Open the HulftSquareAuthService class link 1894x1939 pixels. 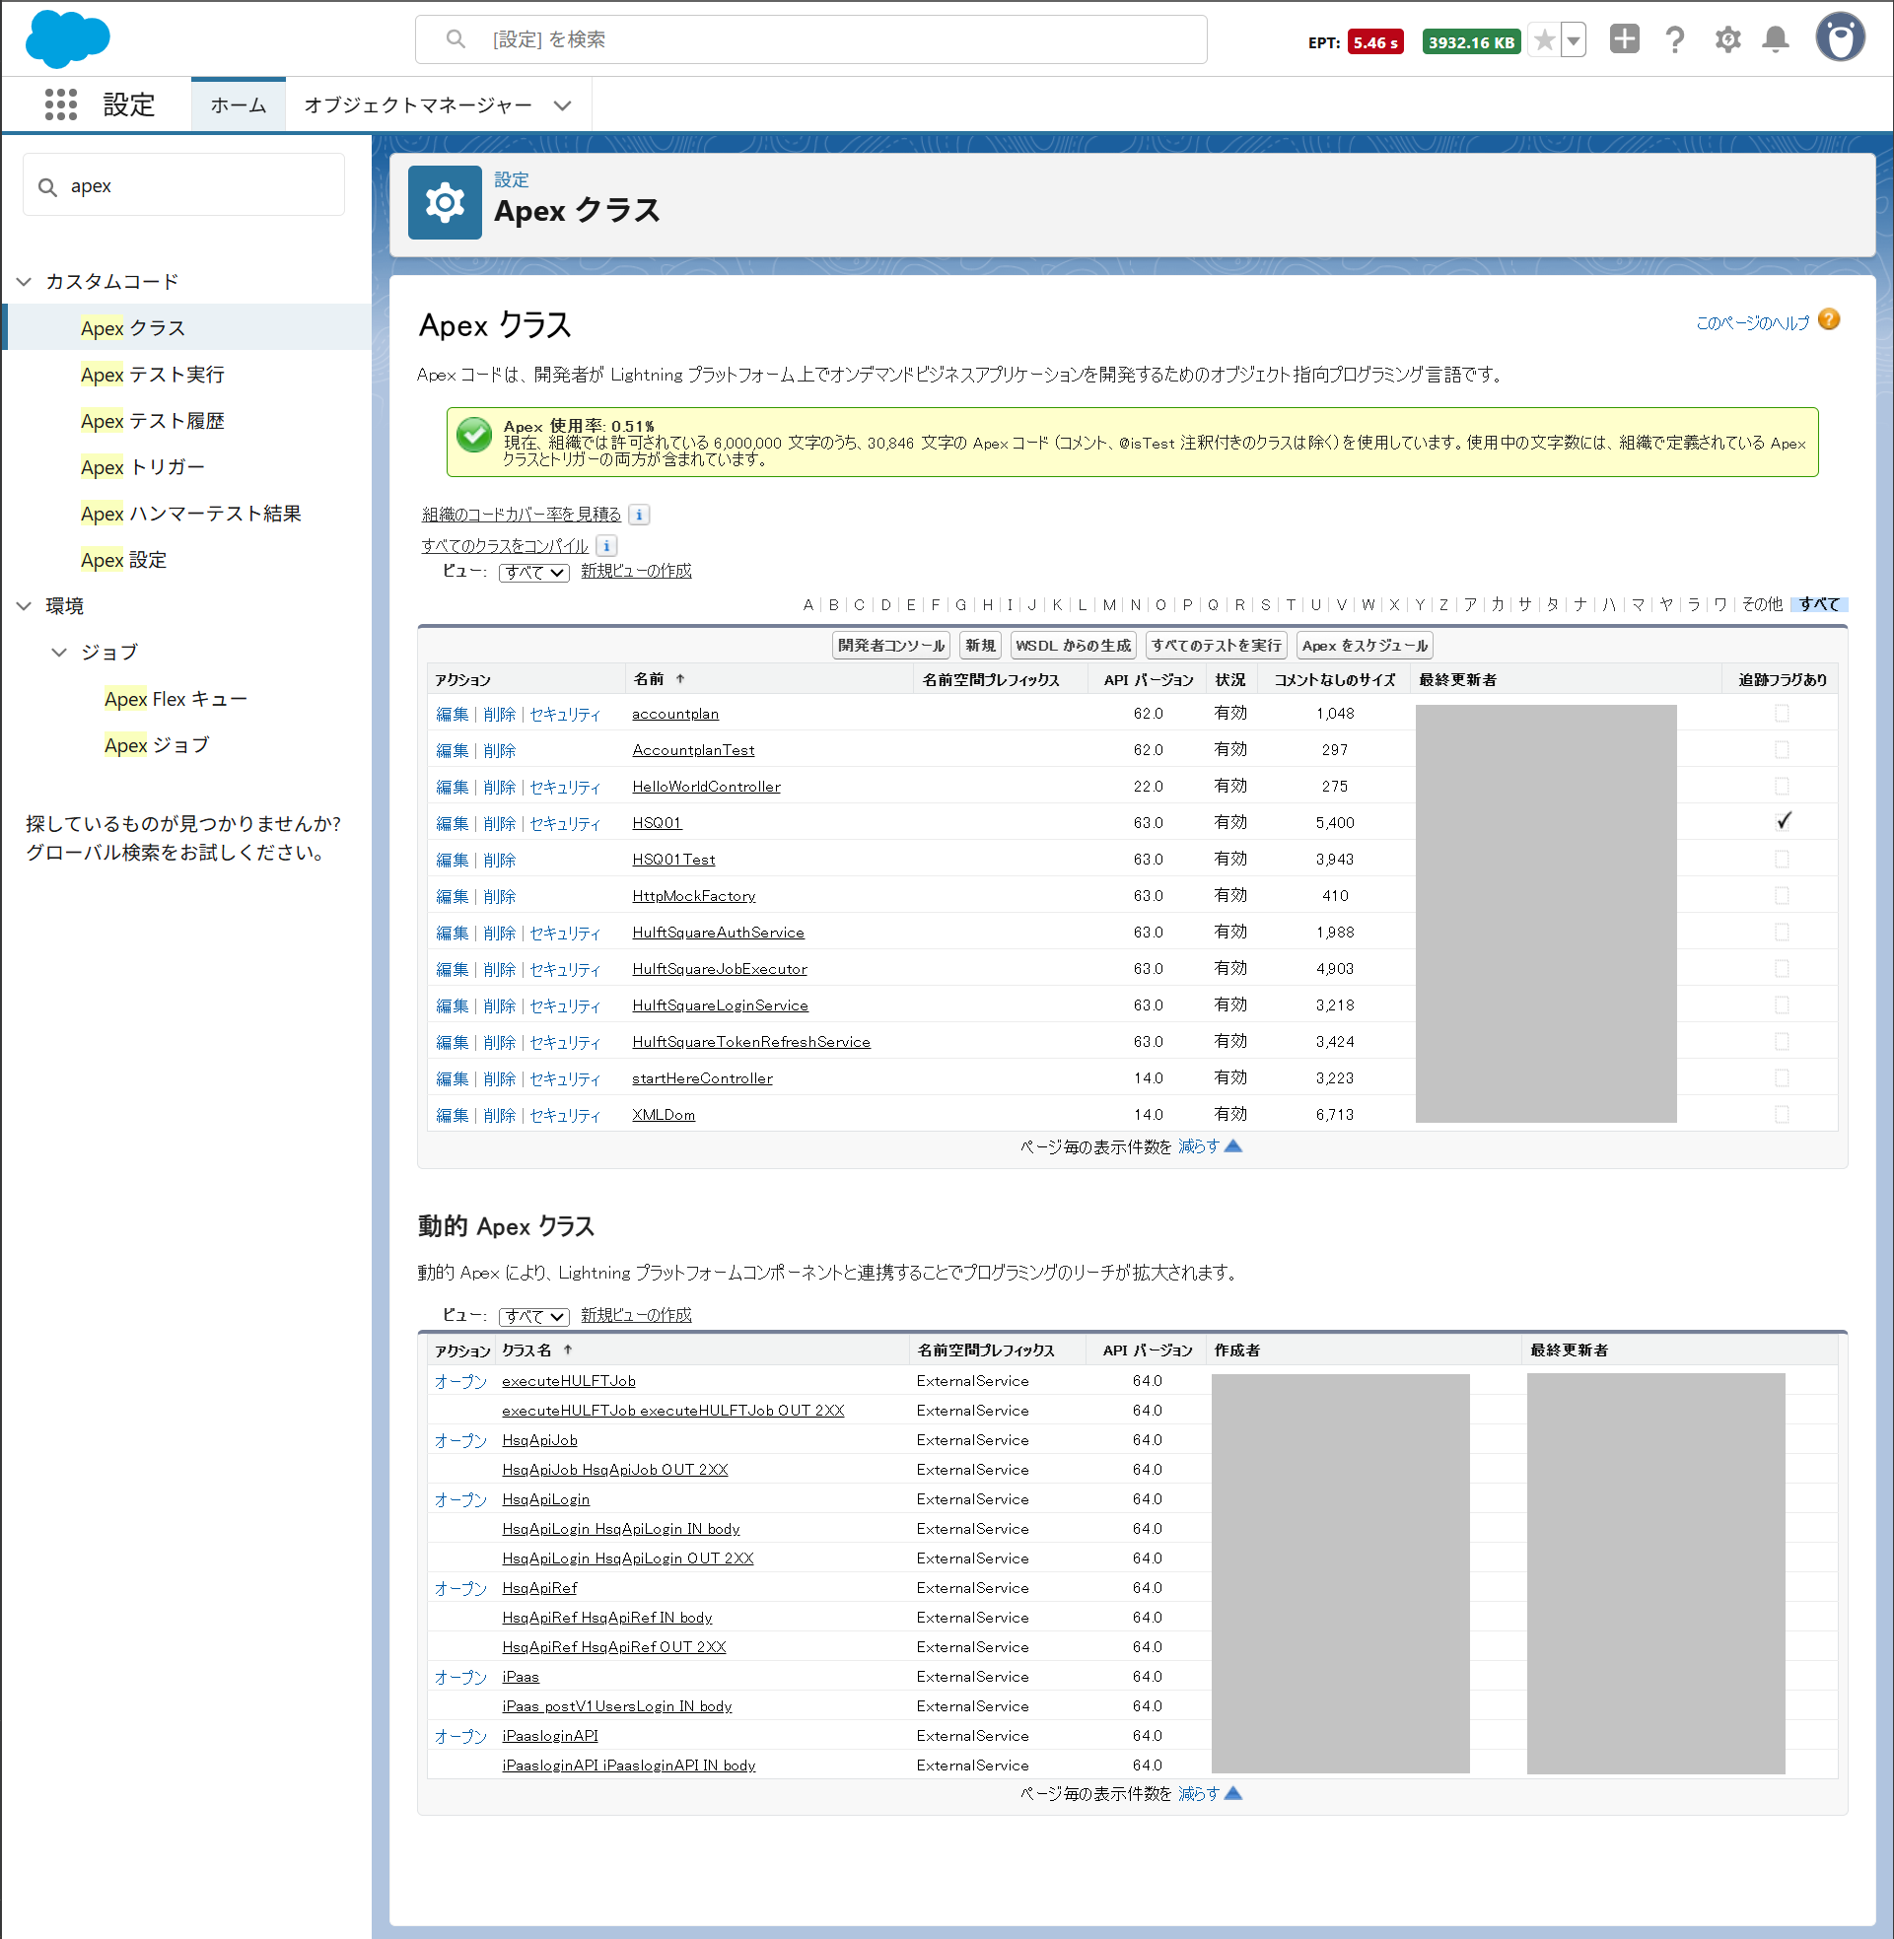pyautogui.click(x=718, y=933)
